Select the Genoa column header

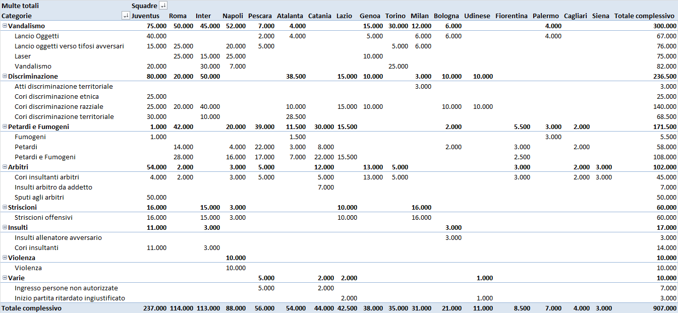coord(370,16)
